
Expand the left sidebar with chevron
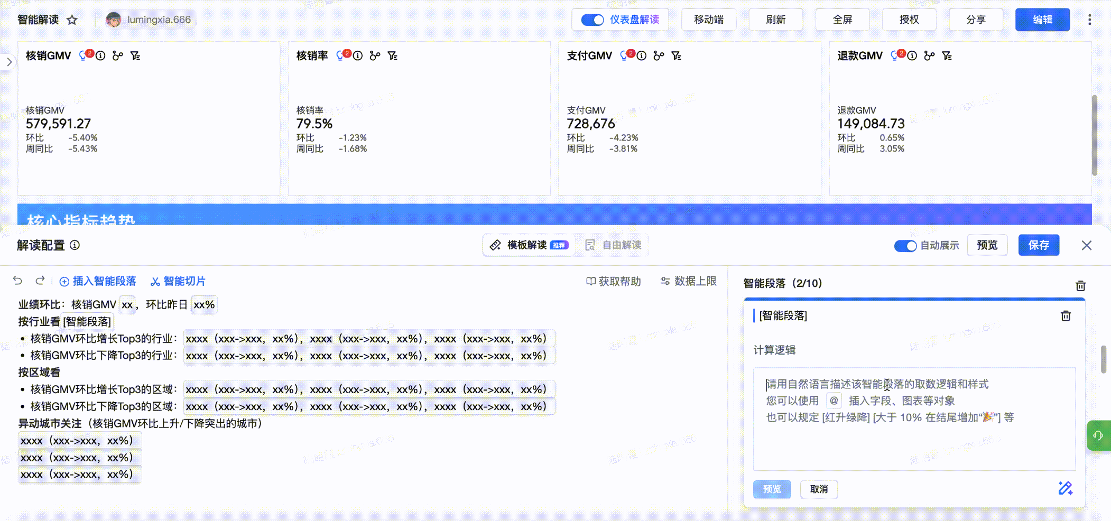(9, 62)
